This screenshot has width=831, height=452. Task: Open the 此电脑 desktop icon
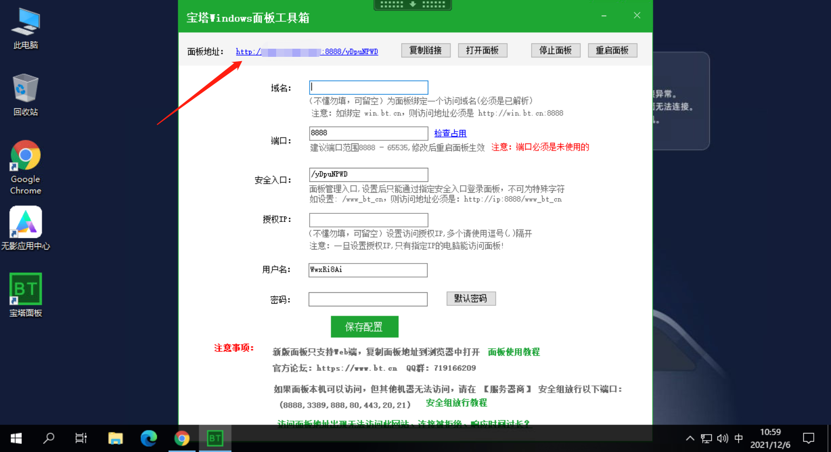[25, 29]
